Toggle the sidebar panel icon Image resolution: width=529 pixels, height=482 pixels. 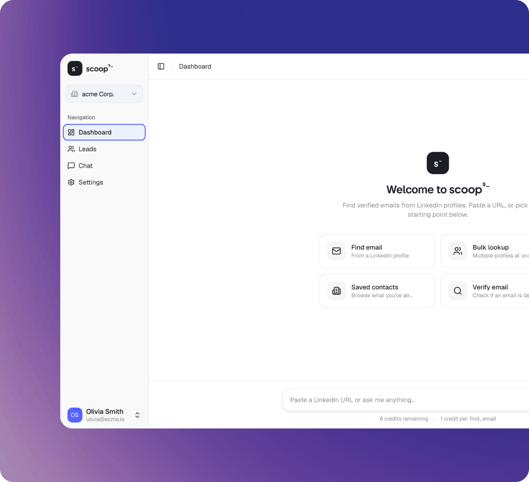pyautogui.click(x=161, y=67)
